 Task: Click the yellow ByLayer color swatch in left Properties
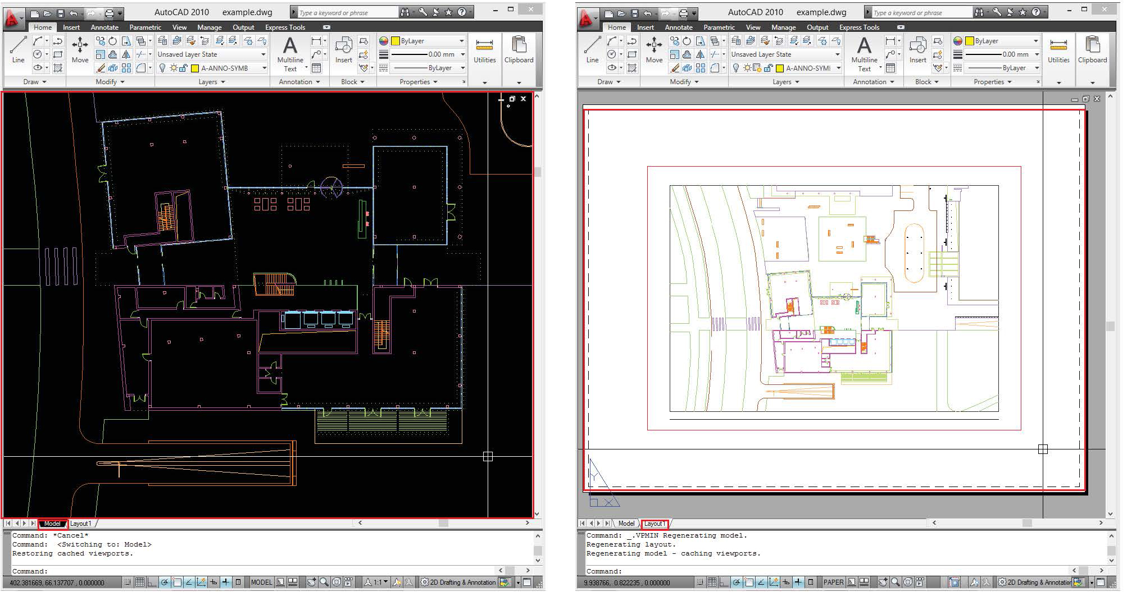[396, 41]
